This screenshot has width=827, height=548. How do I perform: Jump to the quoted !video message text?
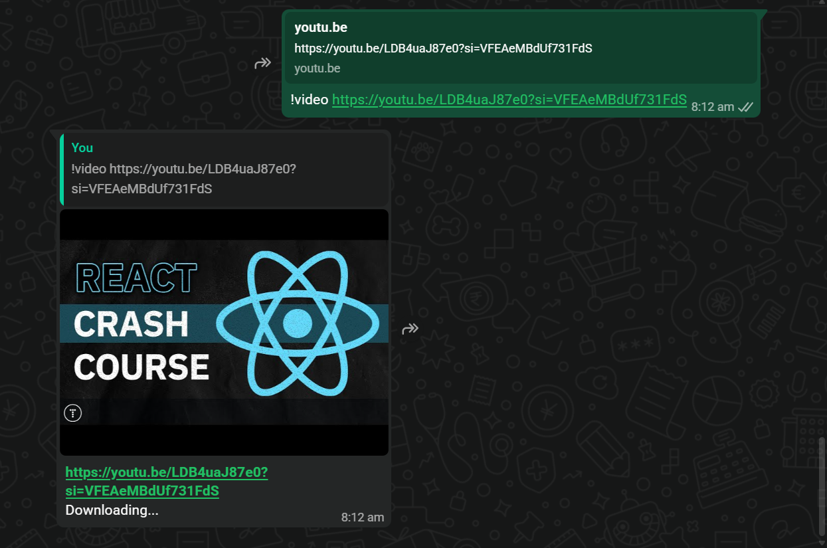point(183,179)
